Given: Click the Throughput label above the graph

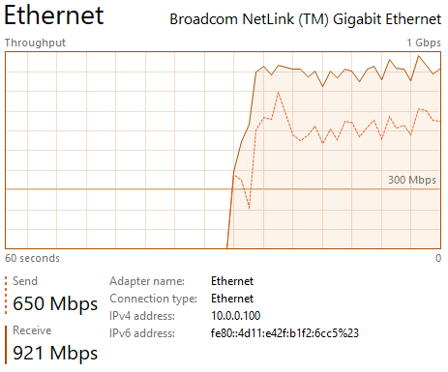Looking at the screenshot, I should 35,43.
